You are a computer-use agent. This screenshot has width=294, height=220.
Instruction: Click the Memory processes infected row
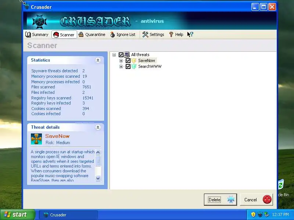[x=58, y=82]
